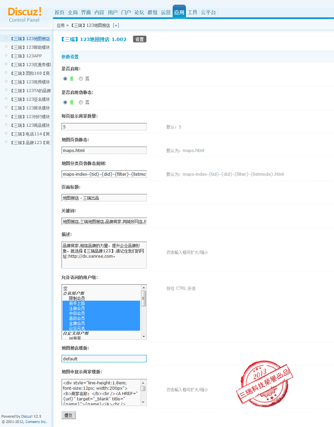This screenshot has width=334, height=427.
Task: Select 限制会员 in the user group list
Action: (101, 298)
